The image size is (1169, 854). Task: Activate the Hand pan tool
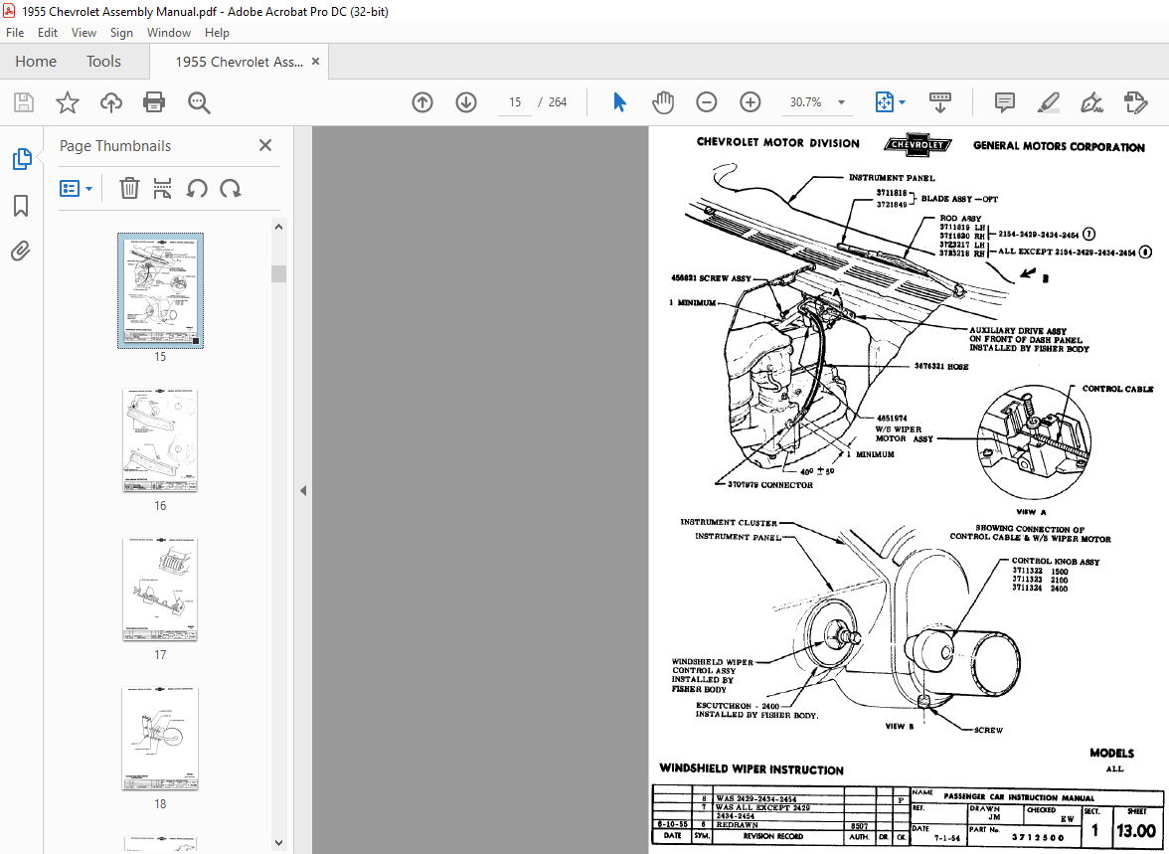coord(663,102)
